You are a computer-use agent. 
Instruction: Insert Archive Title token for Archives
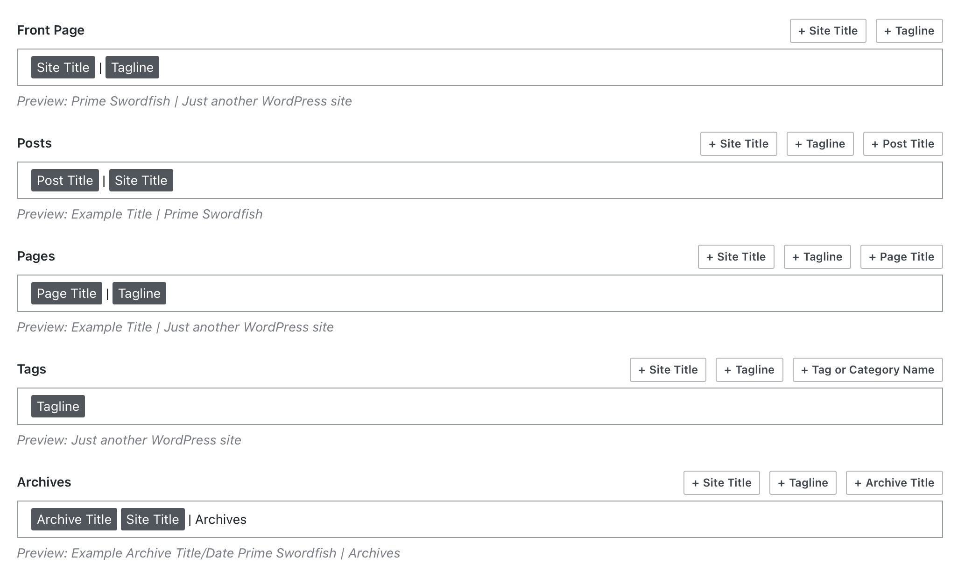coord(894,483)
